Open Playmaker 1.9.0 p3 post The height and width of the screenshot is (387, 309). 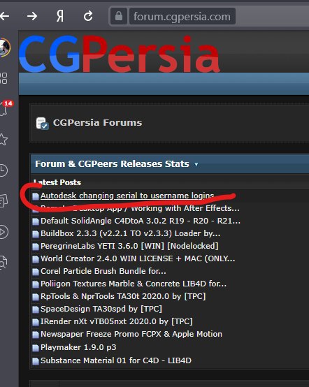tap(78, 347)
